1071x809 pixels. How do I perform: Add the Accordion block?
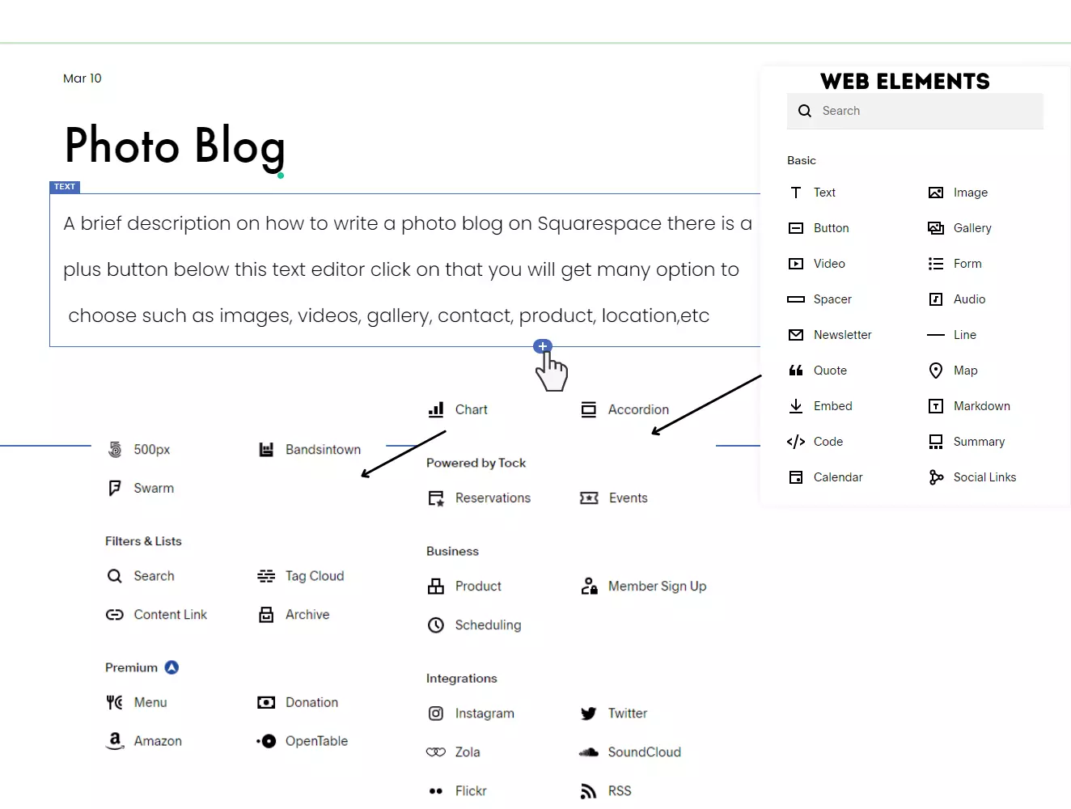pos(624,409)
